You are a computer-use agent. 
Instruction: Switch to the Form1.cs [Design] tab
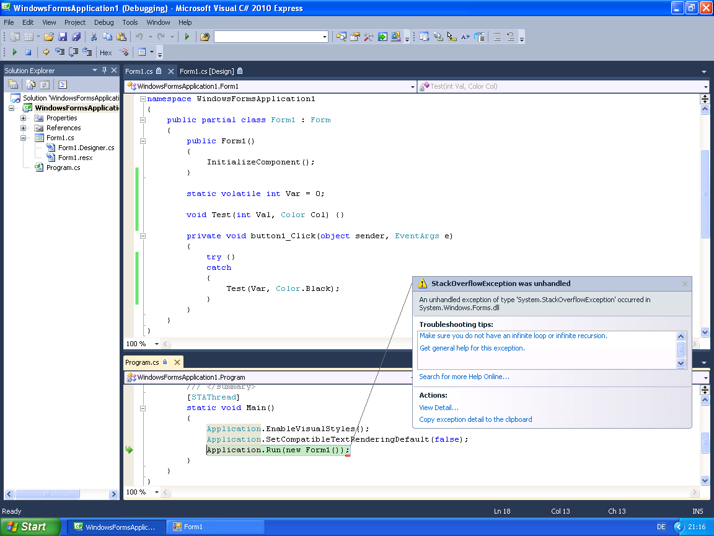[x=211, y=71]
